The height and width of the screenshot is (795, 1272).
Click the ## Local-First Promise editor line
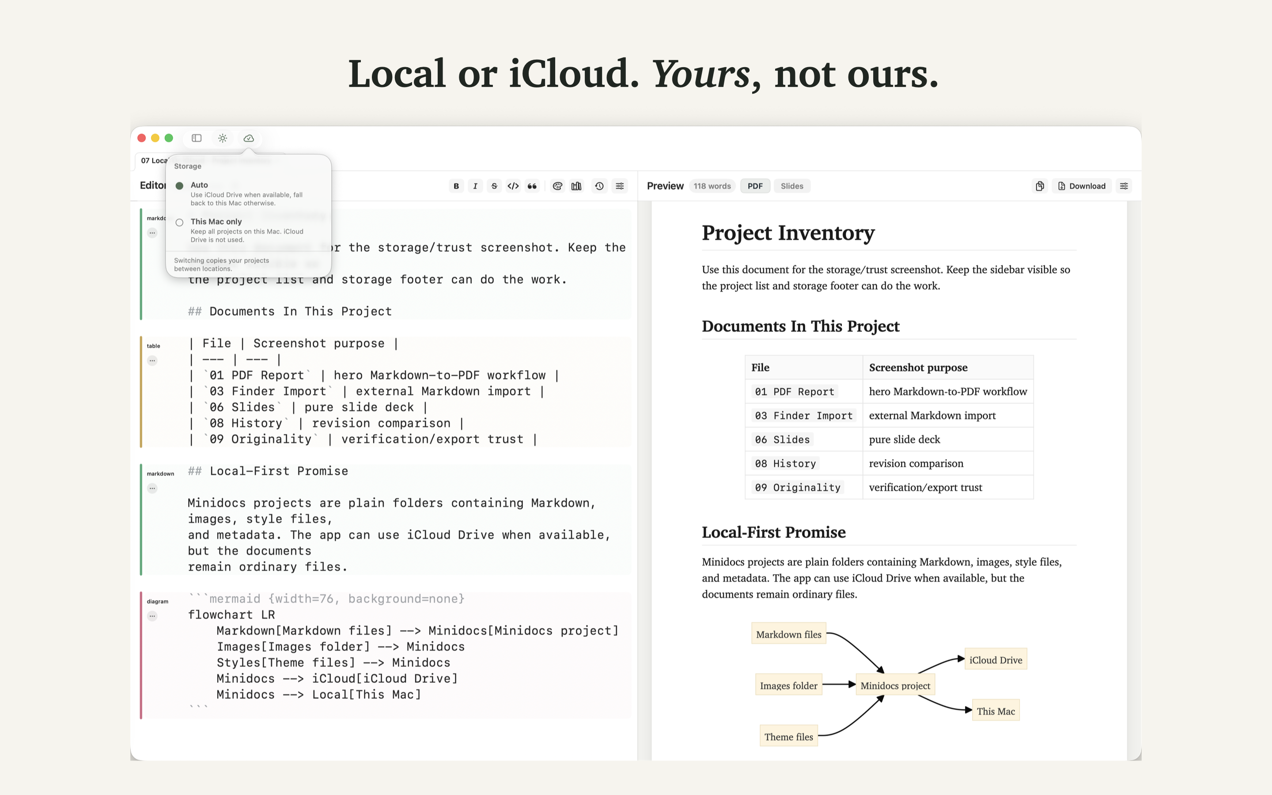click(x=268, y=471)
